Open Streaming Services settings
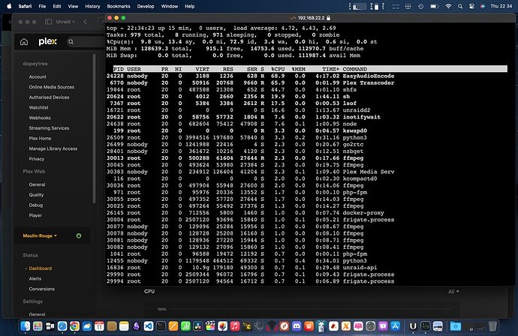Screen dimensions: 518x336 [50, 127]
